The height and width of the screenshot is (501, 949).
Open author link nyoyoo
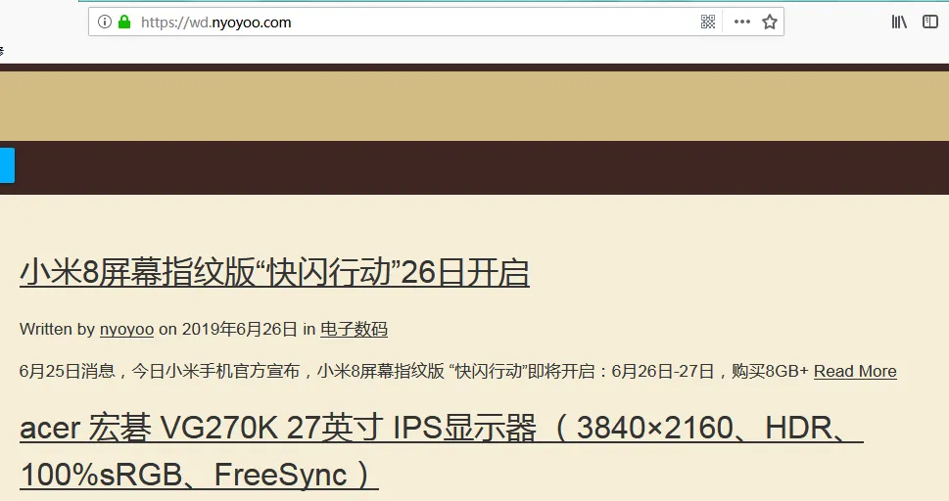126,329
